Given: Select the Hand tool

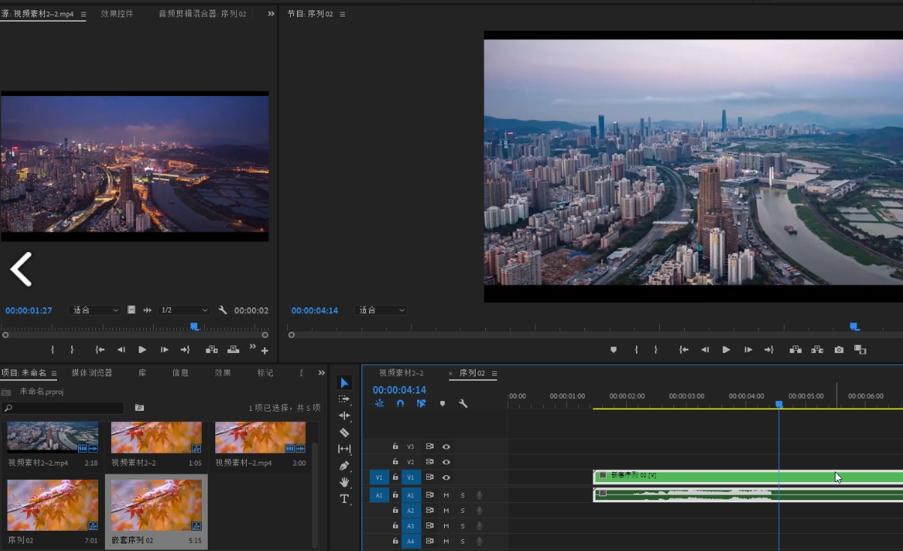Looking at the screenshot, I should pyautogui.click(x=344, y=482).
